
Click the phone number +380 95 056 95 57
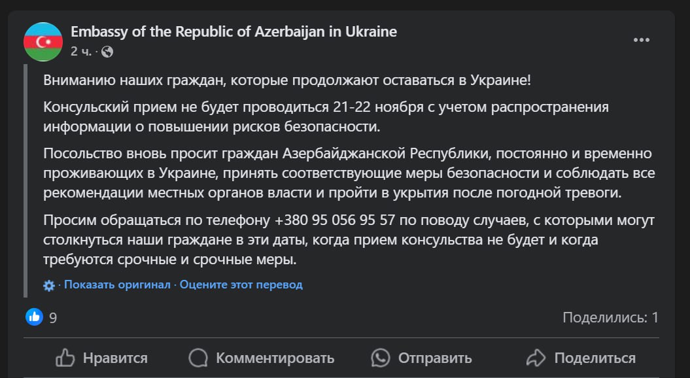point(334,220)
